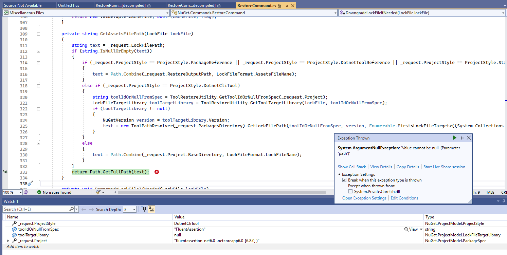Unpin the RestoreCommand.cs tab
The width and height of the screenshot is (507, 255).
286,5
